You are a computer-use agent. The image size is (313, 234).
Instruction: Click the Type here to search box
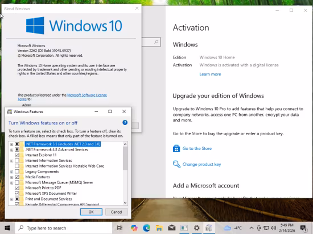point(64,228)
